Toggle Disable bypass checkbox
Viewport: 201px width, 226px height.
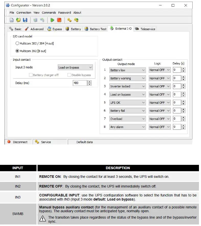tap(69, 75)
